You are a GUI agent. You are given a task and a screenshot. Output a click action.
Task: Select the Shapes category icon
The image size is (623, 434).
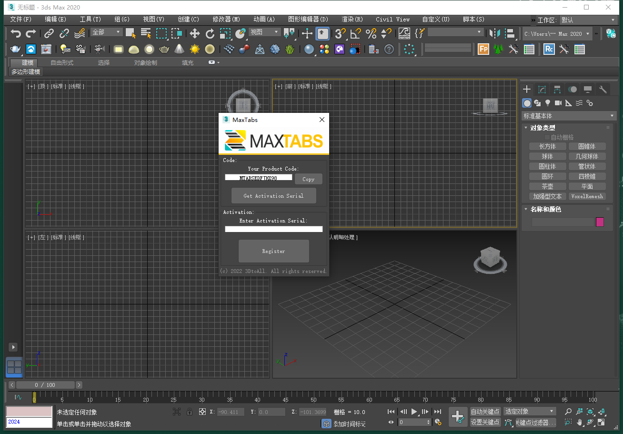click(537, 103)
